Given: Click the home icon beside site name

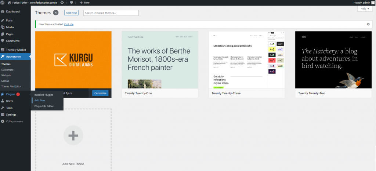Looking at the screenshot, I should (9, 3).
